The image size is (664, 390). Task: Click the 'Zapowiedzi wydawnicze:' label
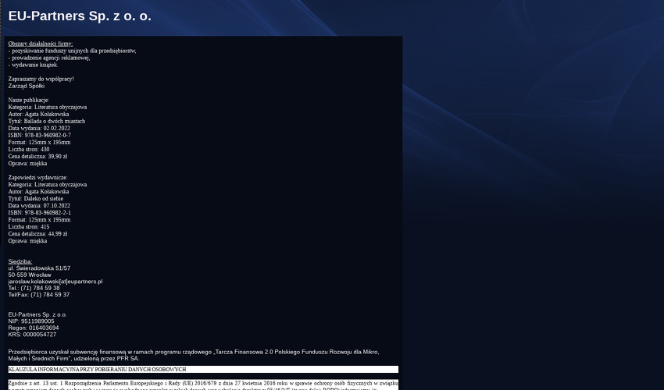[37, 178]
